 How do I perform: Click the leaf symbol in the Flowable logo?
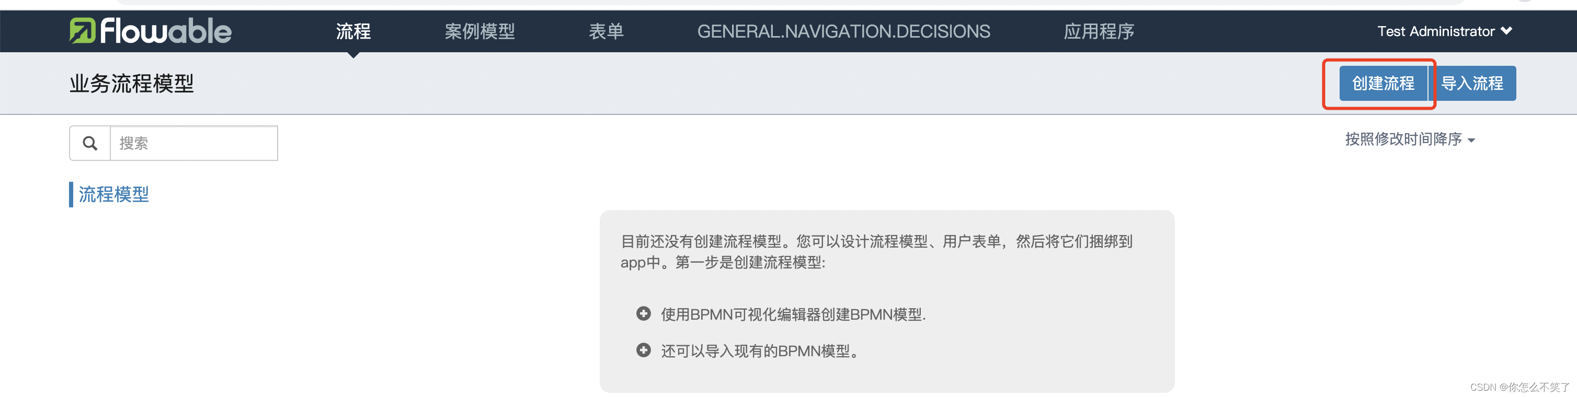tap(82, 31)
